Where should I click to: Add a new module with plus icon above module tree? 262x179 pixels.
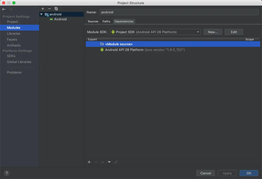click(43, 9)
